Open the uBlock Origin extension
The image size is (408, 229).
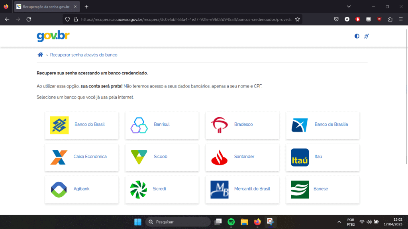click(379, 19)
